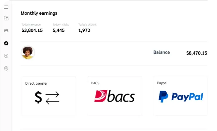Select the compass explore sidebar icon
The image size is (217, 131).
6,43
